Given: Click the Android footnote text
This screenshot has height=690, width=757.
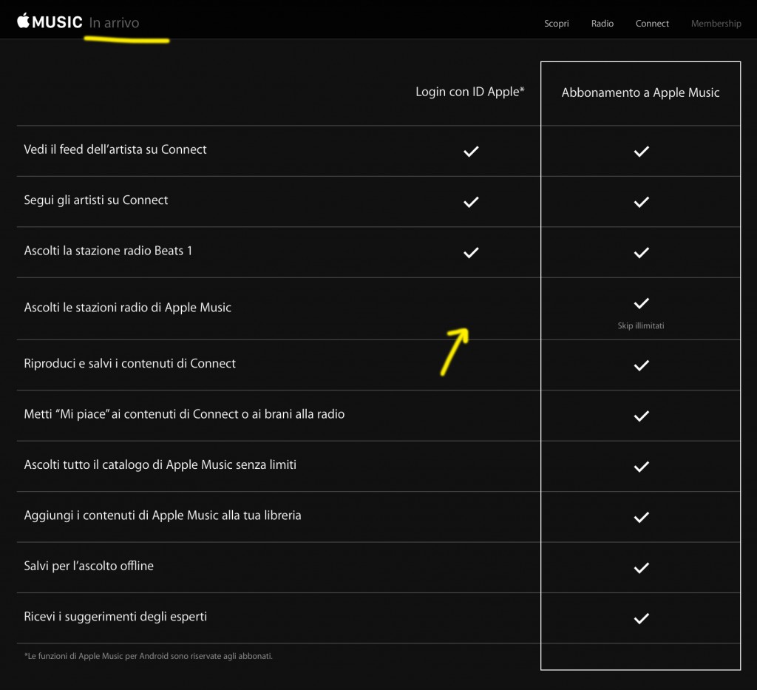Looking at the screenshot, I should coord(148,655).
